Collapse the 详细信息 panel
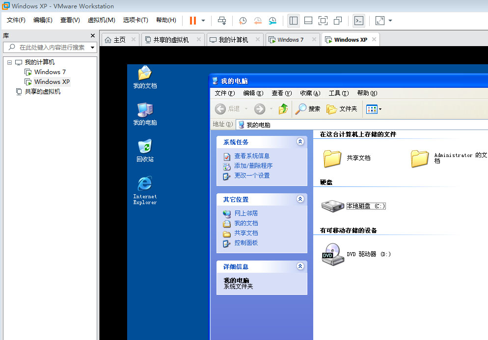The image size is (488, 340). (x=300, y=266)
